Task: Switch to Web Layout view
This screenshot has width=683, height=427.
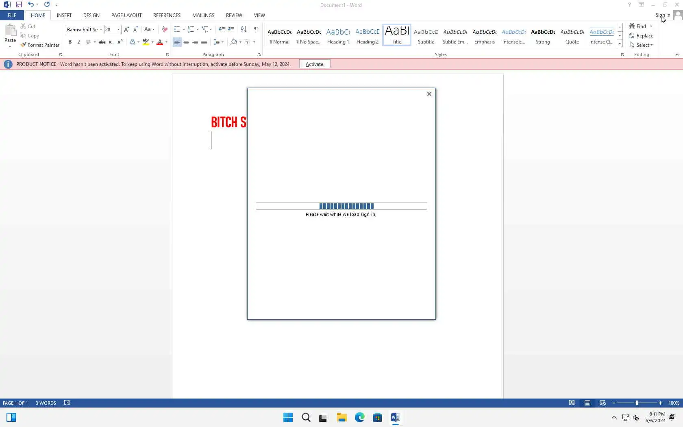Action: click(x=603, y=403)
